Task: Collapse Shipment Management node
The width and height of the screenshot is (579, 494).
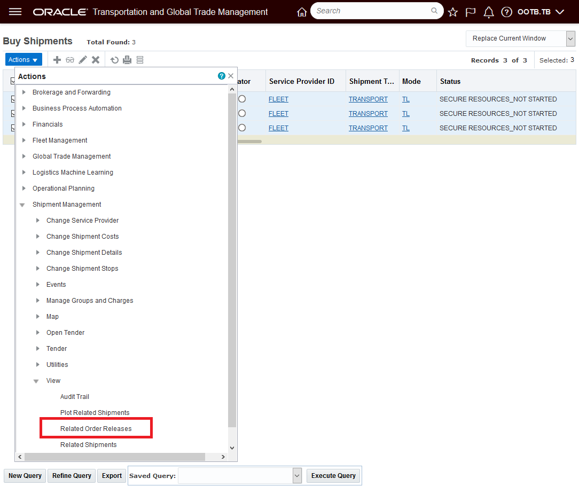Action: coord(22,205)
